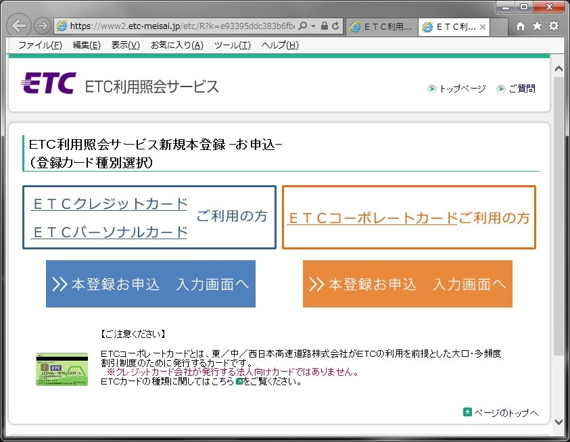
Task: Switch to the first ETC利用 tab
Action: pos(381,27)
